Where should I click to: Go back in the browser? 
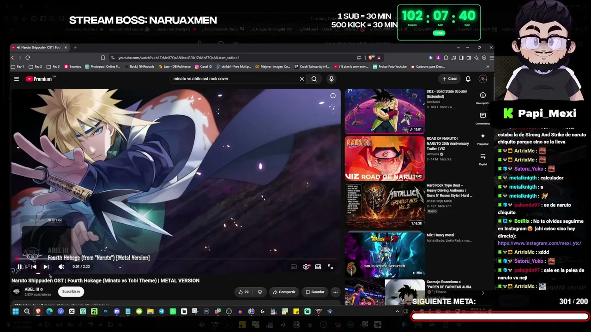pos(13,58)
